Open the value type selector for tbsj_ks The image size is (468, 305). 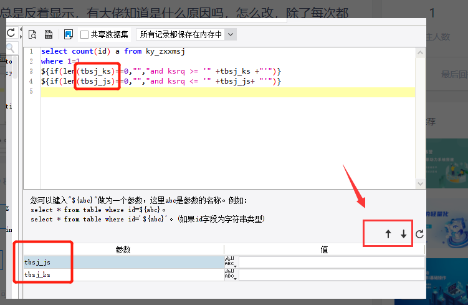[231, 274]
